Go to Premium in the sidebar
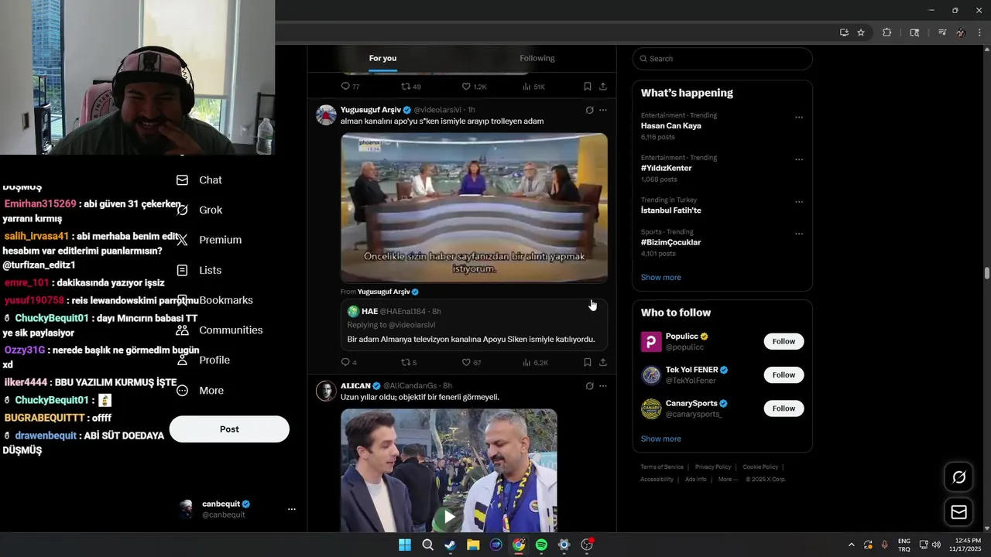 coord(209,240)
